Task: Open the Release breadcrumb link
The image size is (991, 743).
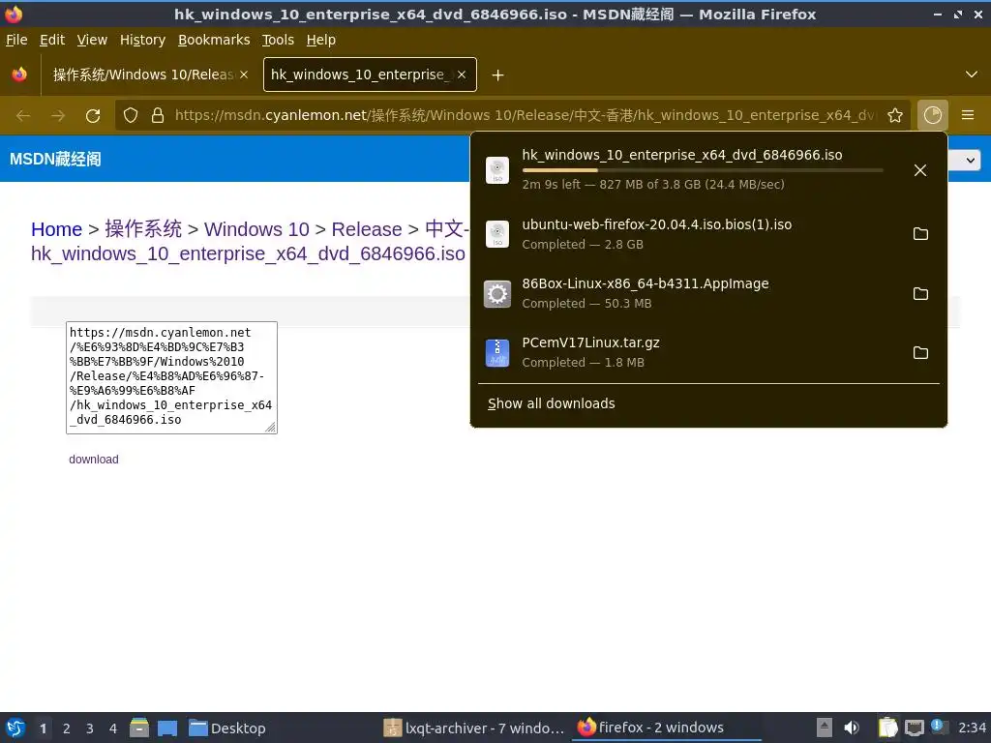Action: (x=367, y=228)
